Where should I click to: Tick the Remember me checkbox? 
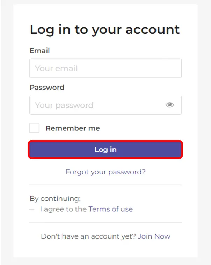(x=35, y=128)
